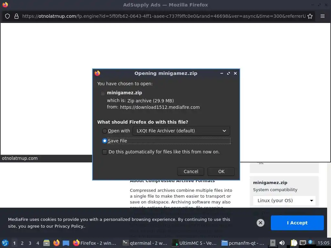
Task: Select the Save File radio button
Action: [x=104, y=141]
